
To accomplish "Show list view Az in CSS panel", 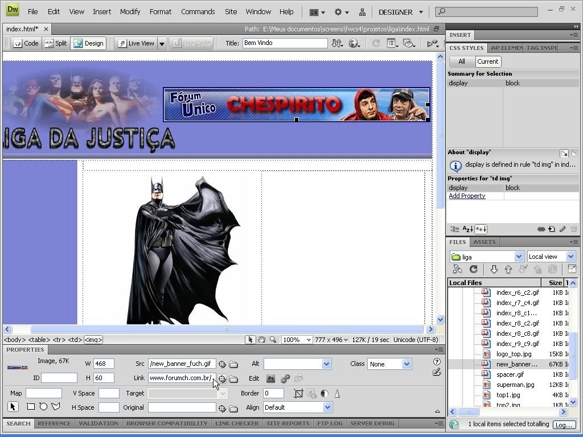I will point(467,229).
